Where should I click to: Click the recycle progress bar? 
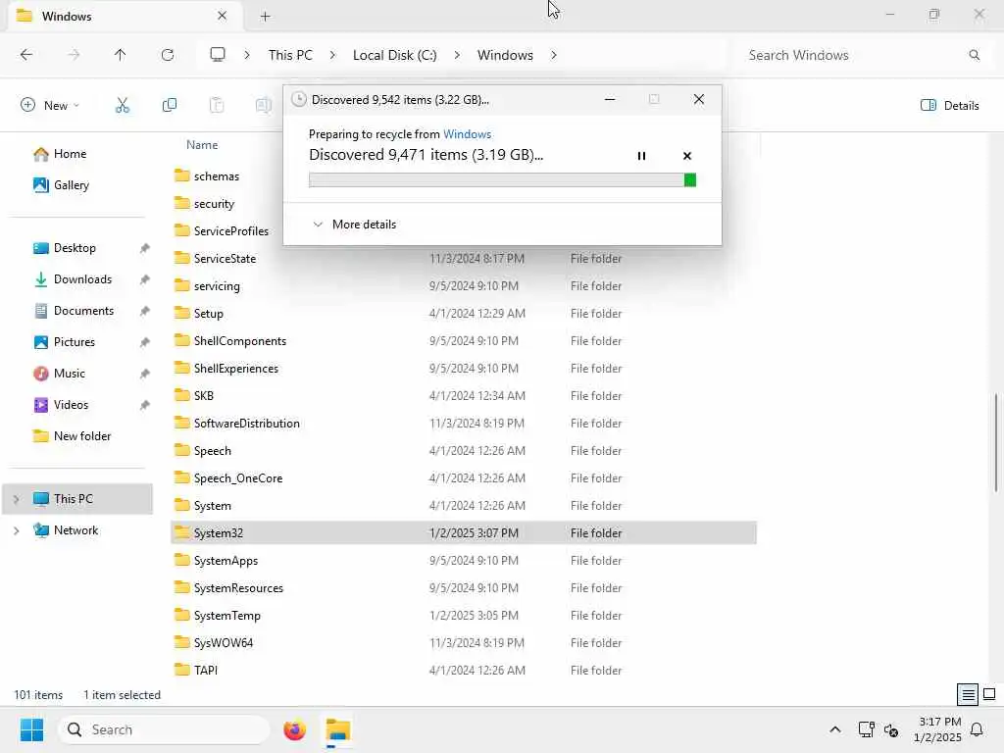[x=502, y=180]
